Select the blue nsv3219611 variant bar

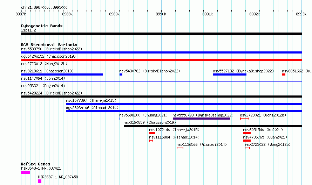[62, 74]
